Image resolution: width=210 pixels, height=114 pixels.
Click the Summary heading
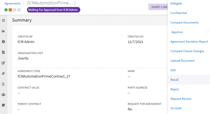coord(22,20)
